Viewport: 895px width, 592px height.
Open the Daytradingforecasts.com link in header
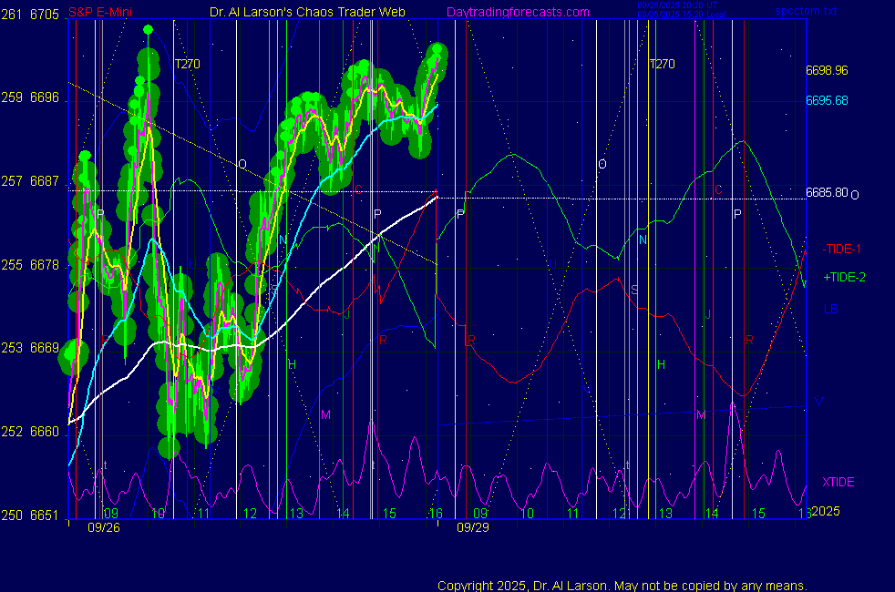pos(517,13)
